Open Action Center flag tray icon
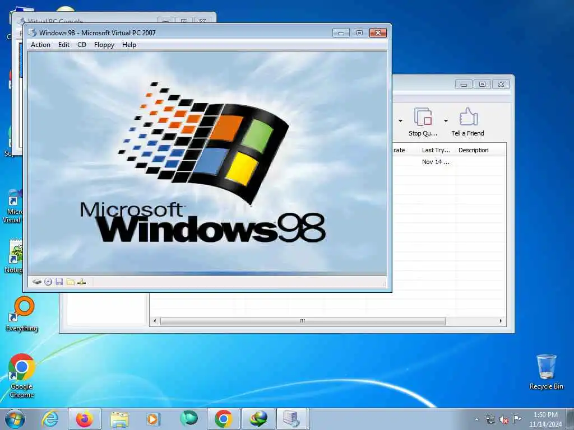The image size is (574, 430). pos(517,419)
